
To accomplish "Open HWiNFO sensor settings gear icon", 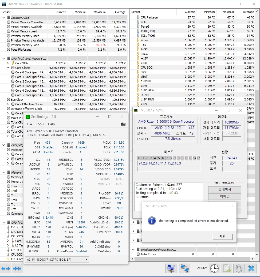I will pos(239,268).
